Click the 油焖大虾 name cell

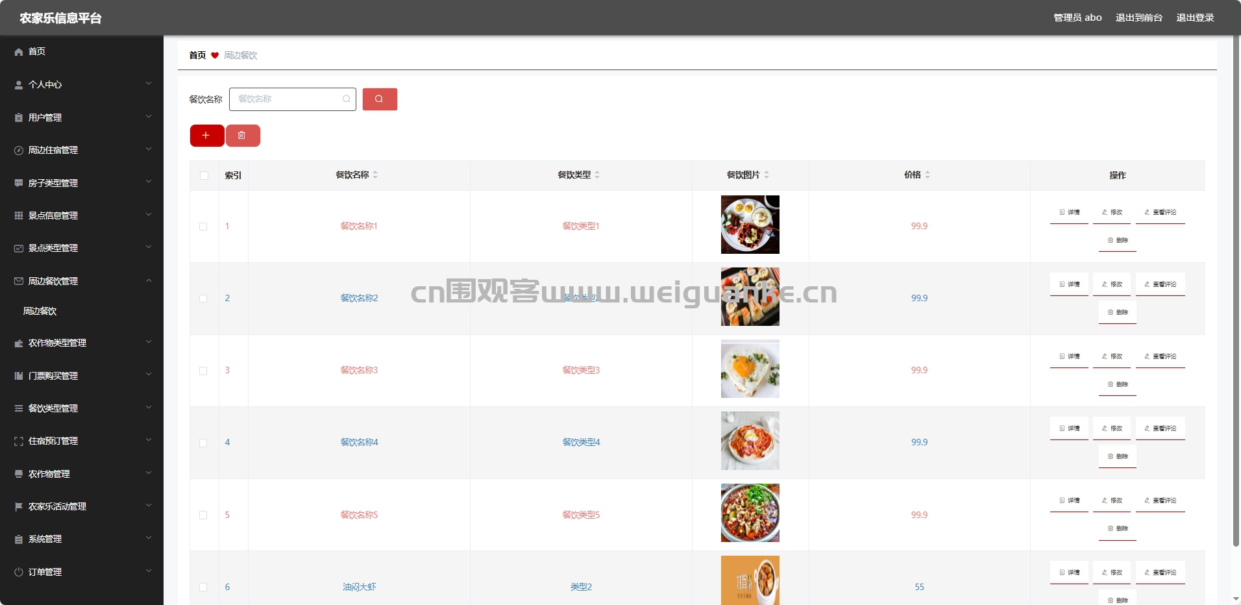[x=360, y=587]
